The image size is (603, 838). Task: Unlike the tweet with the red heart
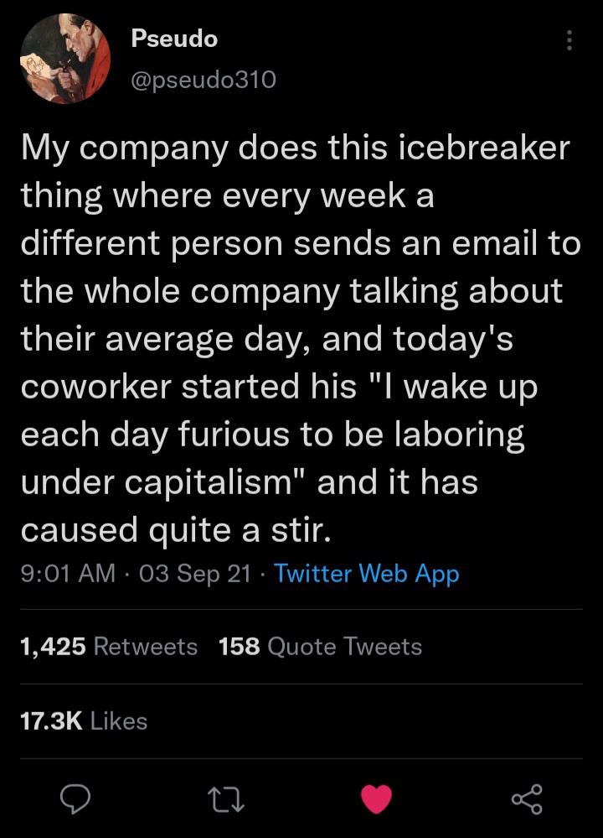(377, 798)
